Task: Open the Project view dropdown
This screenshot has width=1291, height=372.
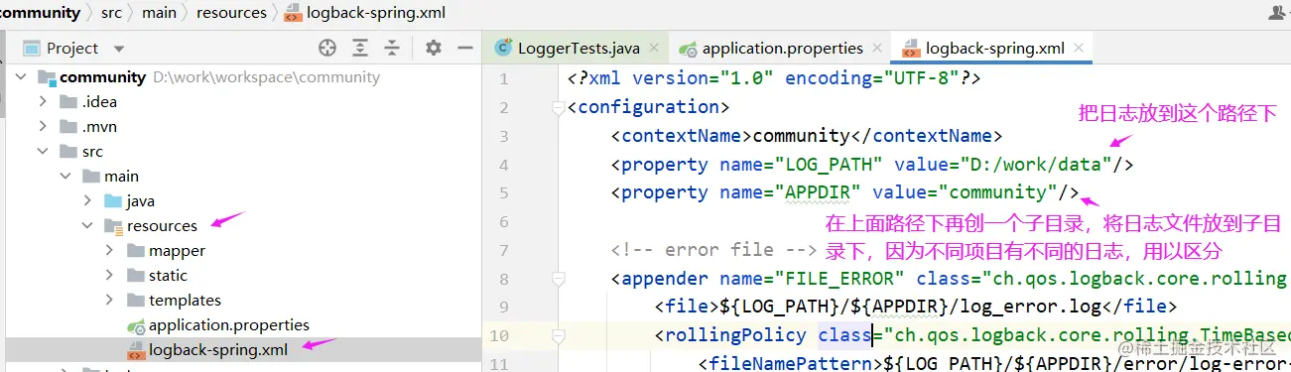Action: [119, 49]
